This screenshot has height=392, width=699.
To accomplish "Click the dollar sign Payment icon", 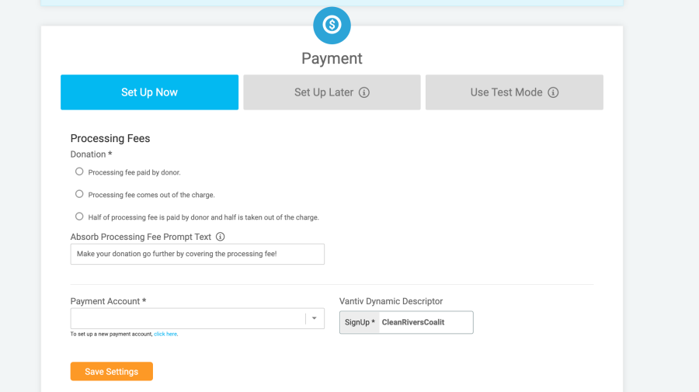I will (x=332, y=26).
